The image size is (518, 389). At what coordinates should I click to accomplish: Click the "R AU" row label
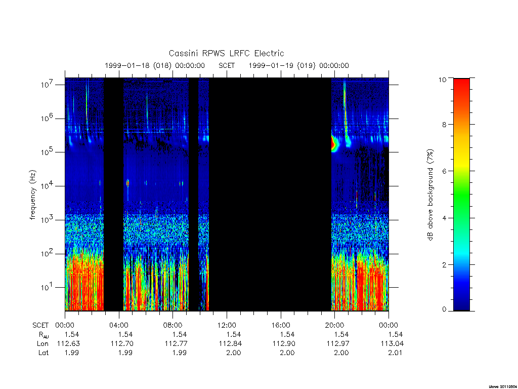44,335
